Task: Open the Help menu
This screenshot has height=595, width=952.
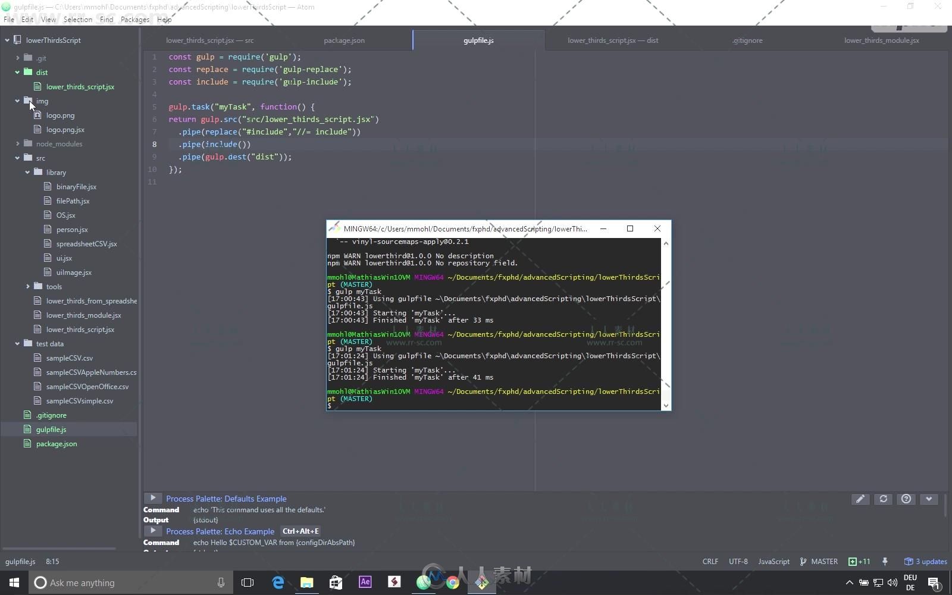Action: (x=164, y=20)
